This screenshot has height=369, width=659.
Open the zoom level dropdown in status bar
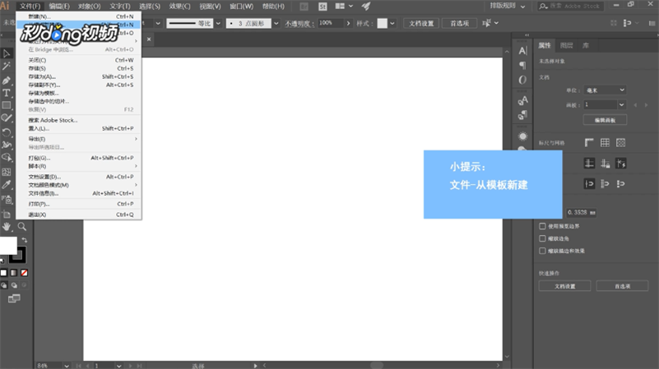(x=67, y=366)
